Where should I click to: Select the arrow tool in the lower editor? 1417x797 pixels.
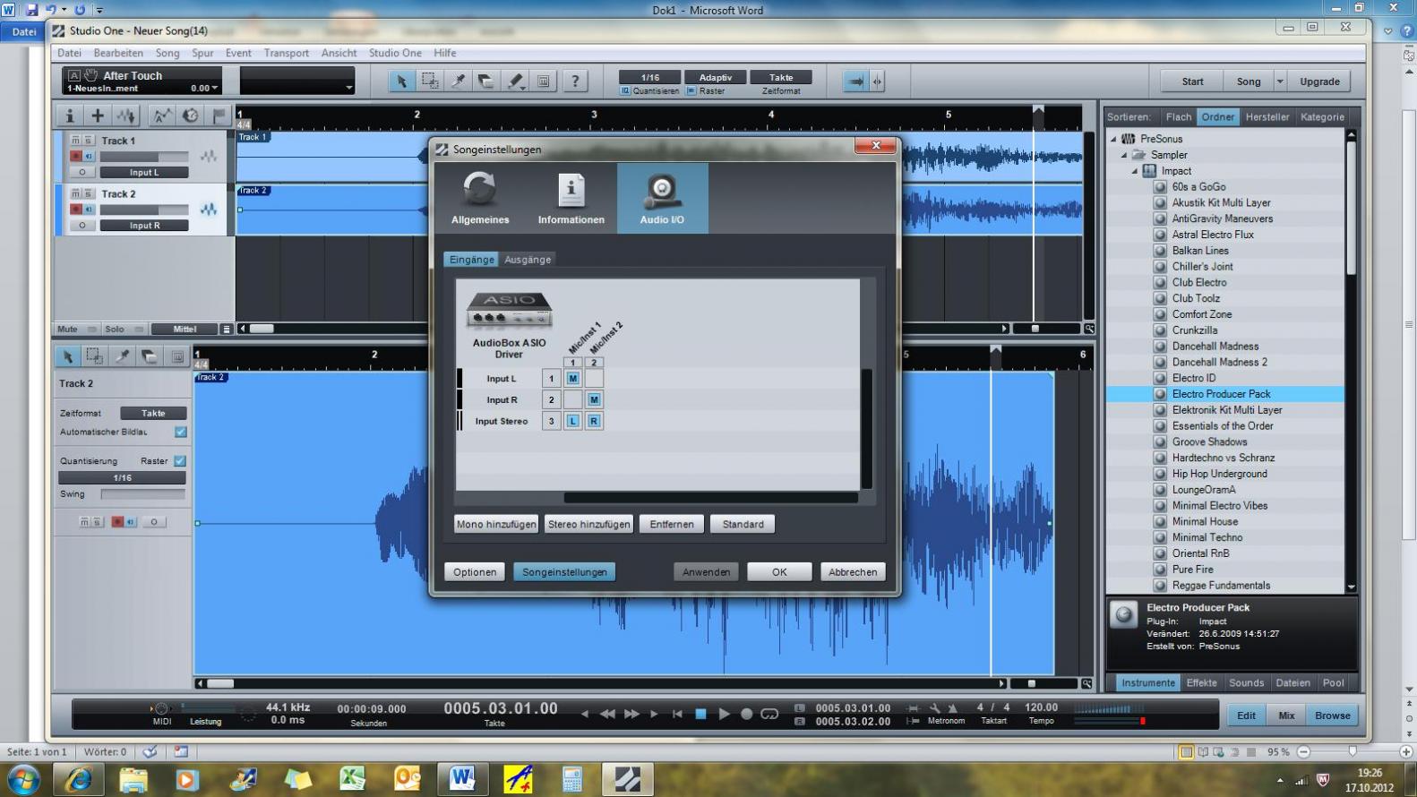[67, 356]
